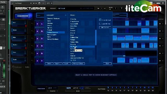Play the Glass track preview

tap(38, 53)
